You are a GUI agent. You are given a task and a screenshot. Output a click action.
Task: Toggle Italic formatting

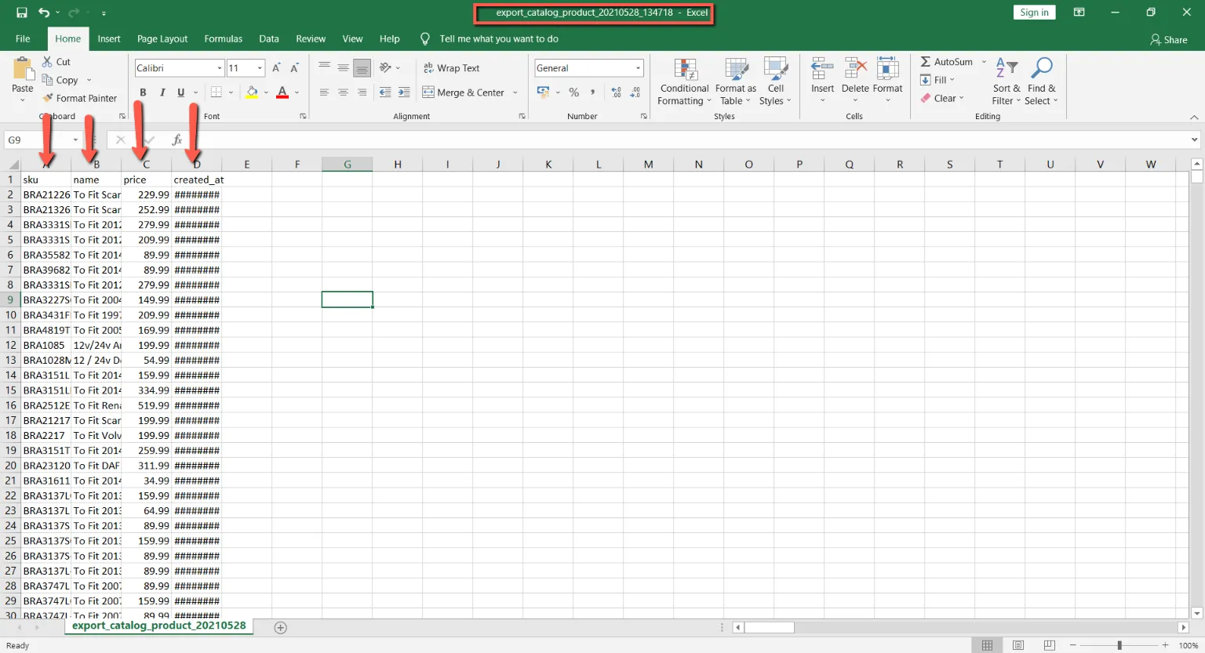coord(162,93)
